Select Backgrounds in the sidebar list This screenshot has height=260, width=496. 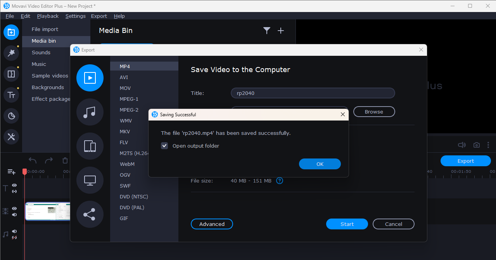[x=48, y=87]
